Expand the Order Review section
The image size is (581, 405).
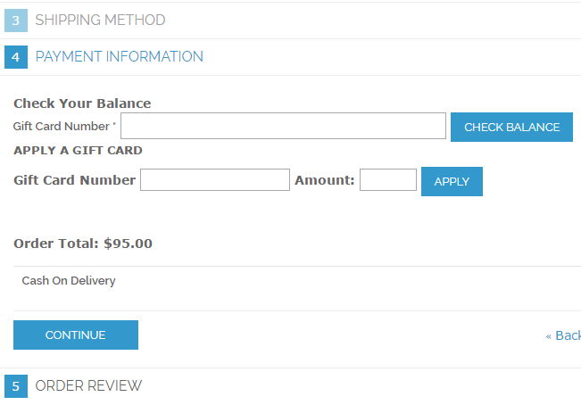point(88,386)
